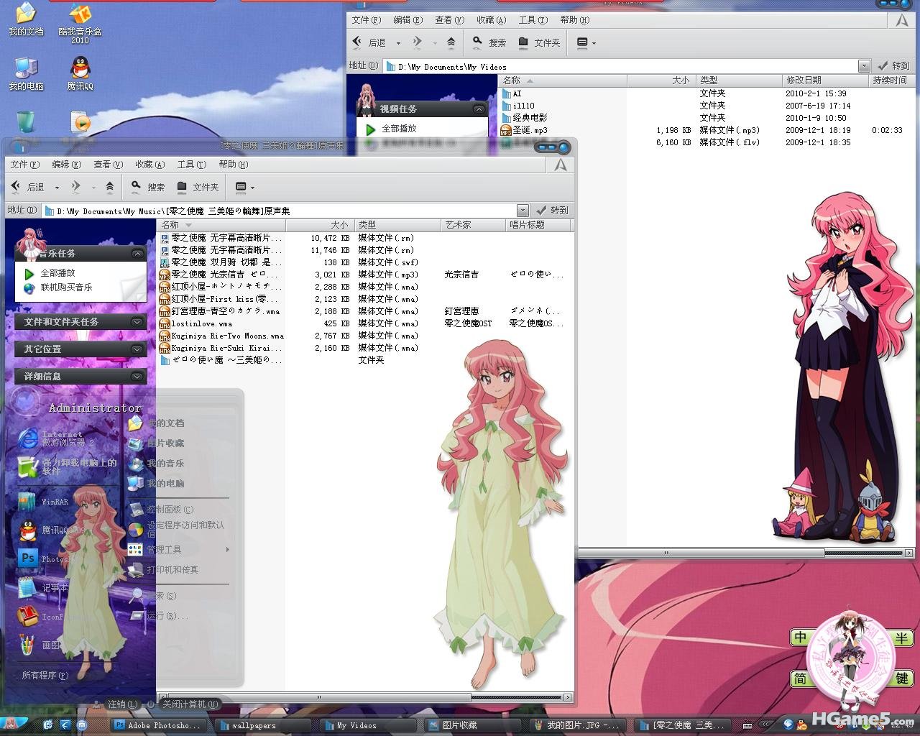Image resolution: width=920 pixels, height=736 pixels.
Task: Expand the 其它位置 panel
Action: [x=137, y=349]
